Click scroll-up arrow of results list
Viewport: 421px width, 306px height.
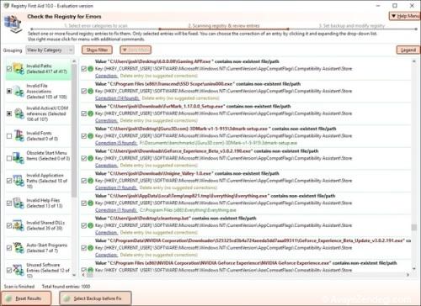click(414, 61)
